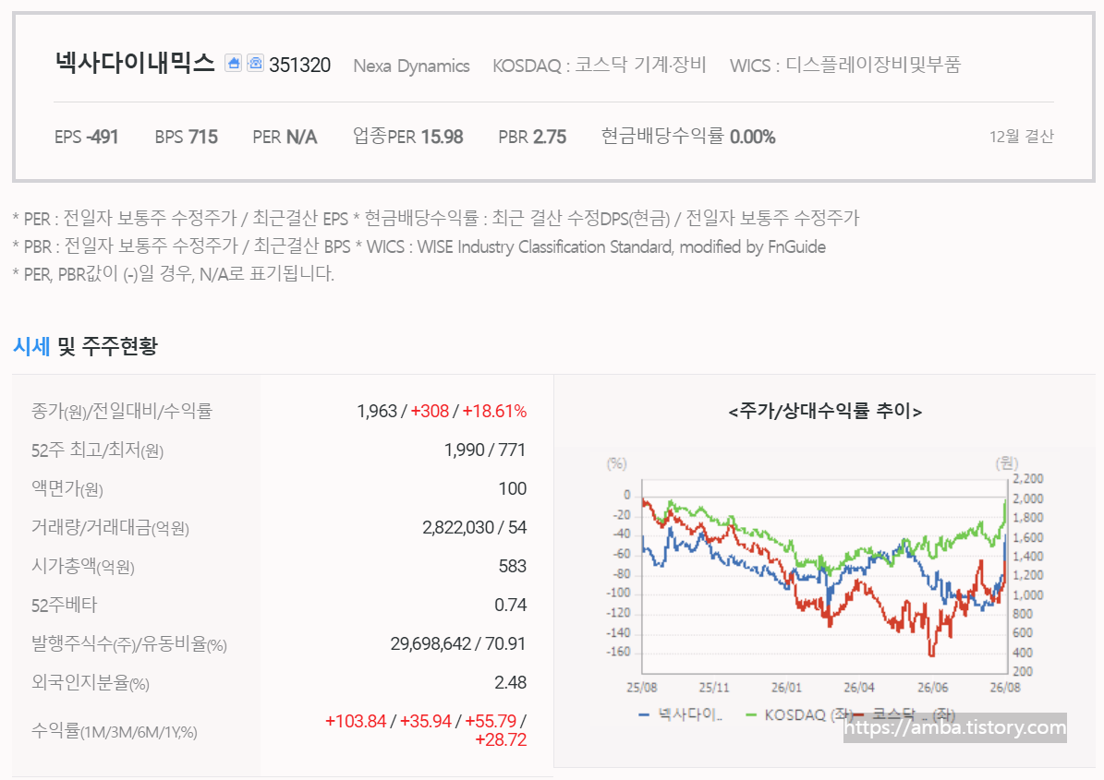
Task: Click the 액면가 row label
Action: click(x=67, y=489)
